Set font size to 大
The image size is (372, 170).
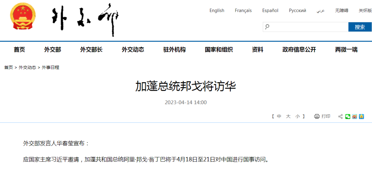pos(288,116)
